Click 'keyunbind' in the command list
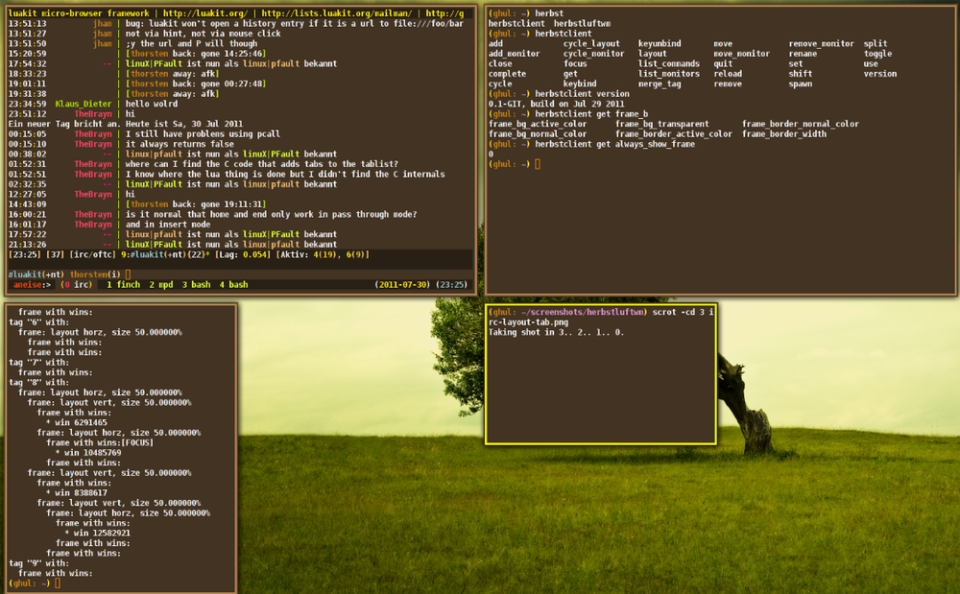Viewport: 960px width, 594px height. coord(660,43)
